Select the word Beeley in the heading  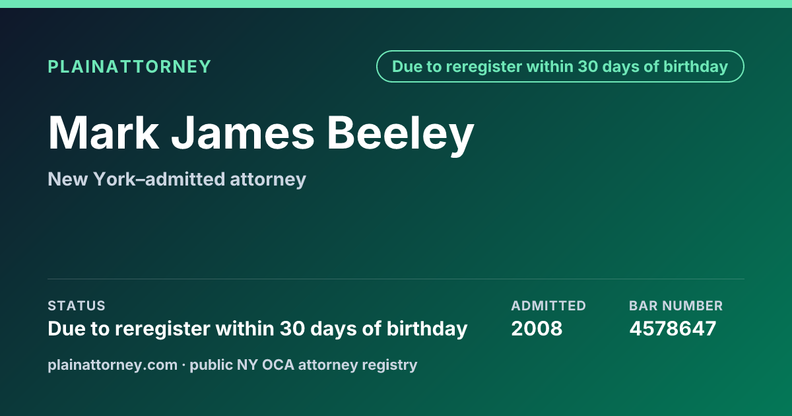coord(401,133)
